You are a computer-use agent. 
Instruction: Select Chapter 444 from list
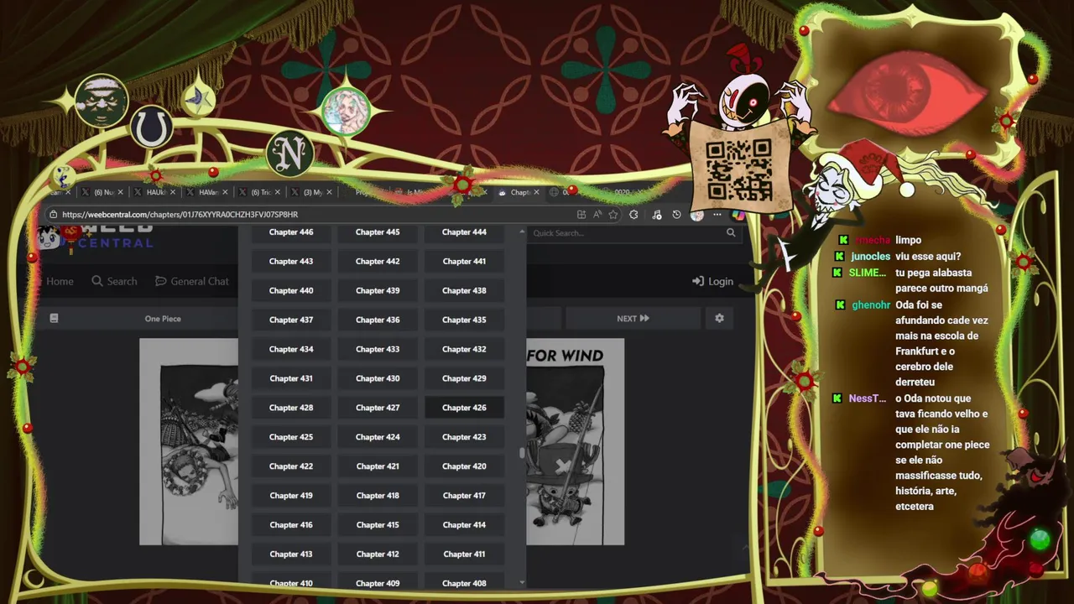point(464,232)
